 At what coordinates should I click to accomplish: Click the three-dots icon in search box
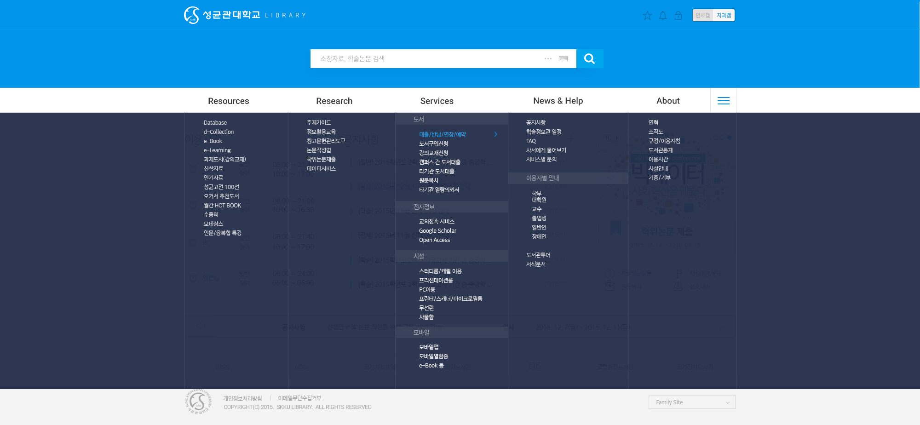point(548,59)
